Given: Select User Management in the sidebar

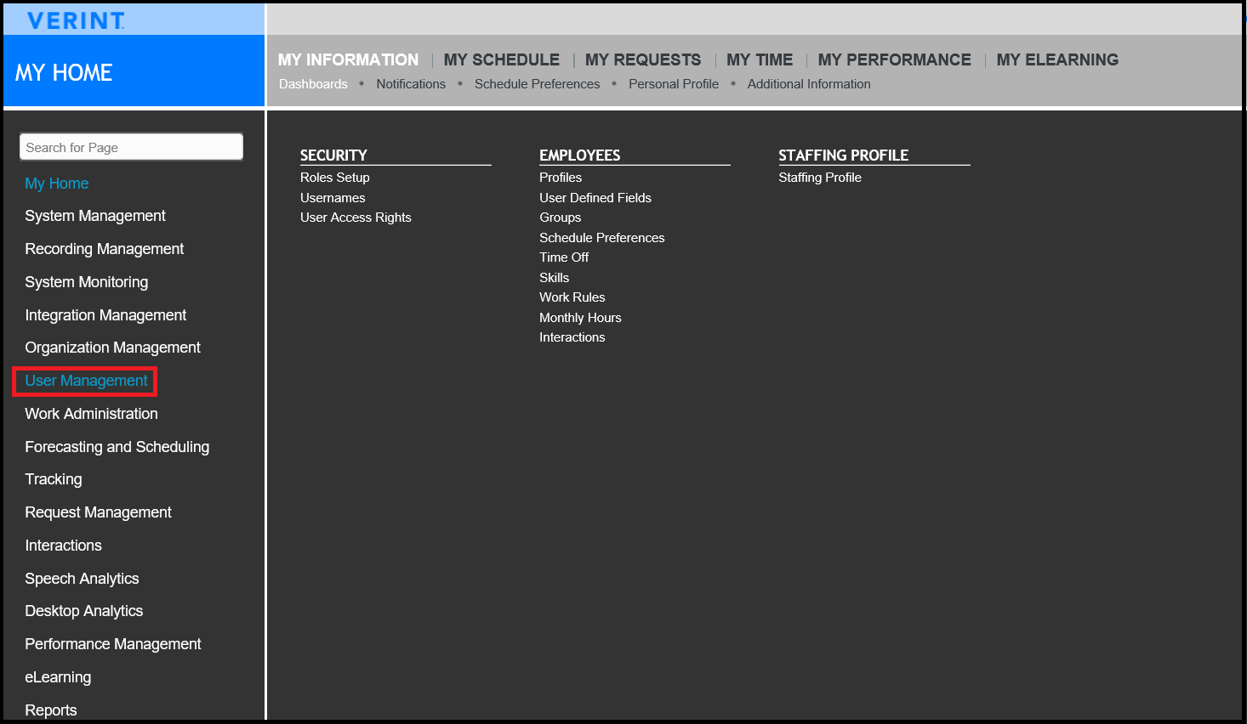Looking at the screenshot, I should pos(86,381).
